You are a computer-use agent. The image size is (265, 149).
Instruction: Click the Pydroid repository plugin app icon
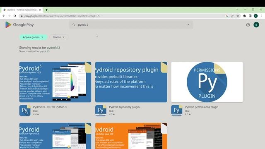[x=101, y=111]
